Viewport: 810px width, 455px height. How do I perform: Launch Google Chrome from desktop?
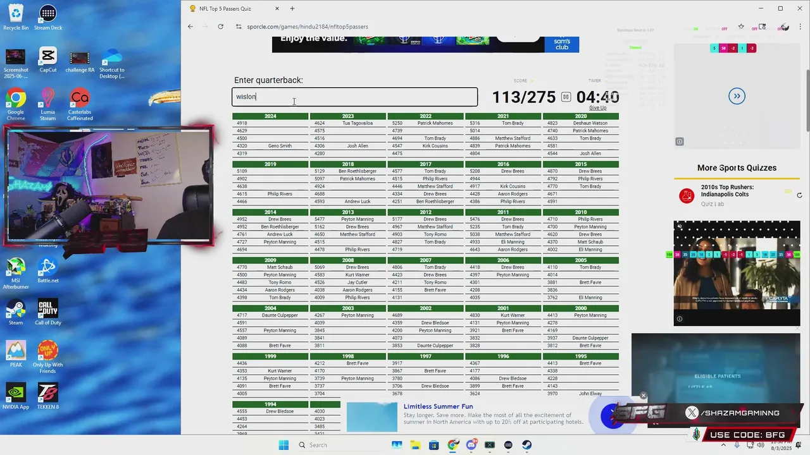[x=16, y=104]
